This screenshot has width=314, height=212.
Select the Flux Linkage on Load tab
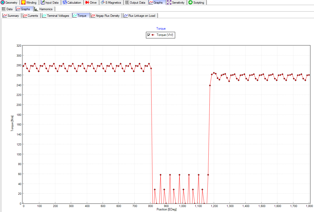coord(140,15)
